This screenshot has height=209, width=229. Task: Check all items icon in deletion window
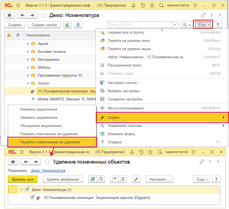coord(93,179)
